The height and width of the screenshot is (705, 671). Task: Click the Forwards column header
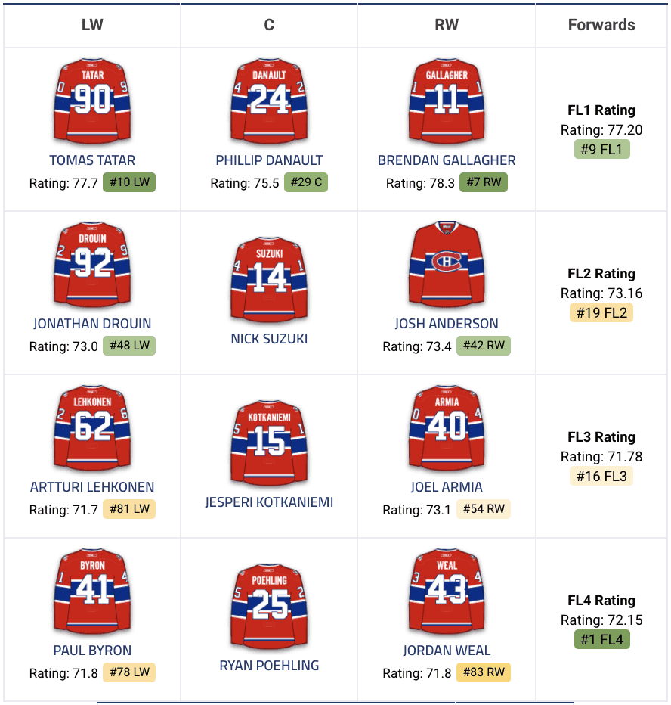601,25
